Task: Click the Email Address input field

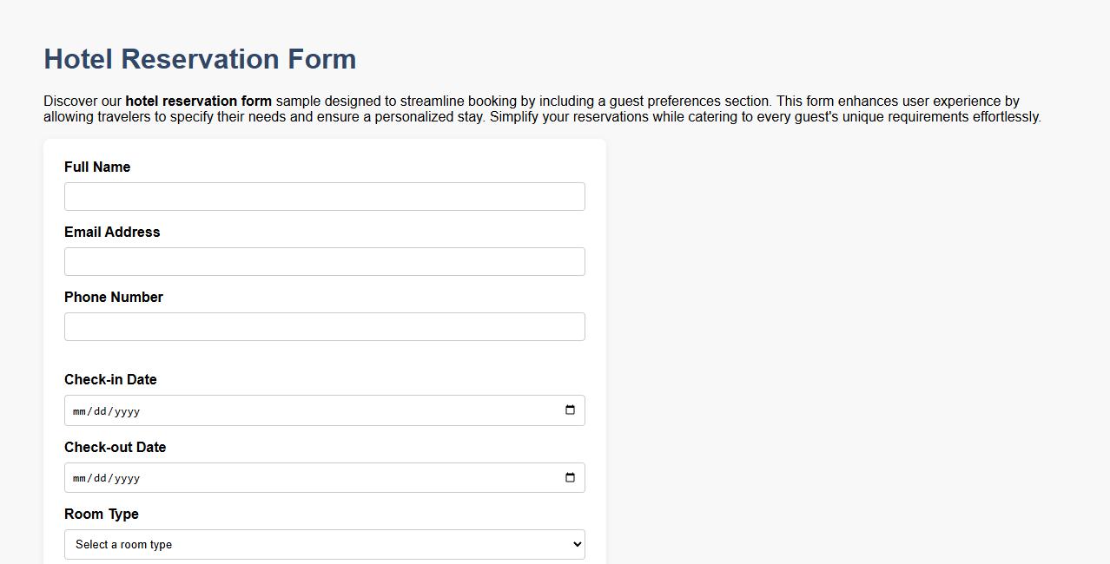Action: coord(324,261)
